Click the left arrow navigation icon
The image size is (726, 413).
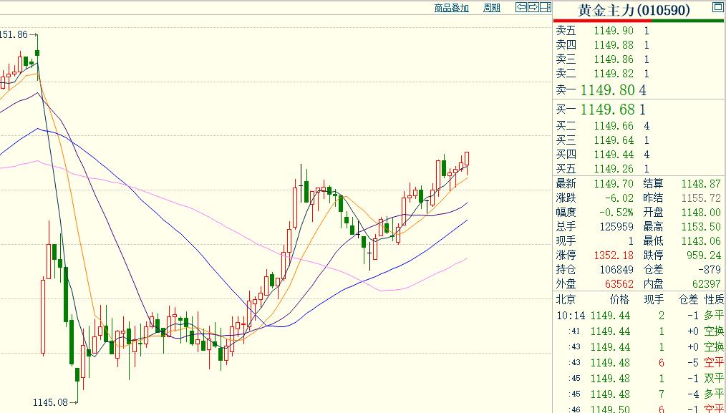click(521, 8)
